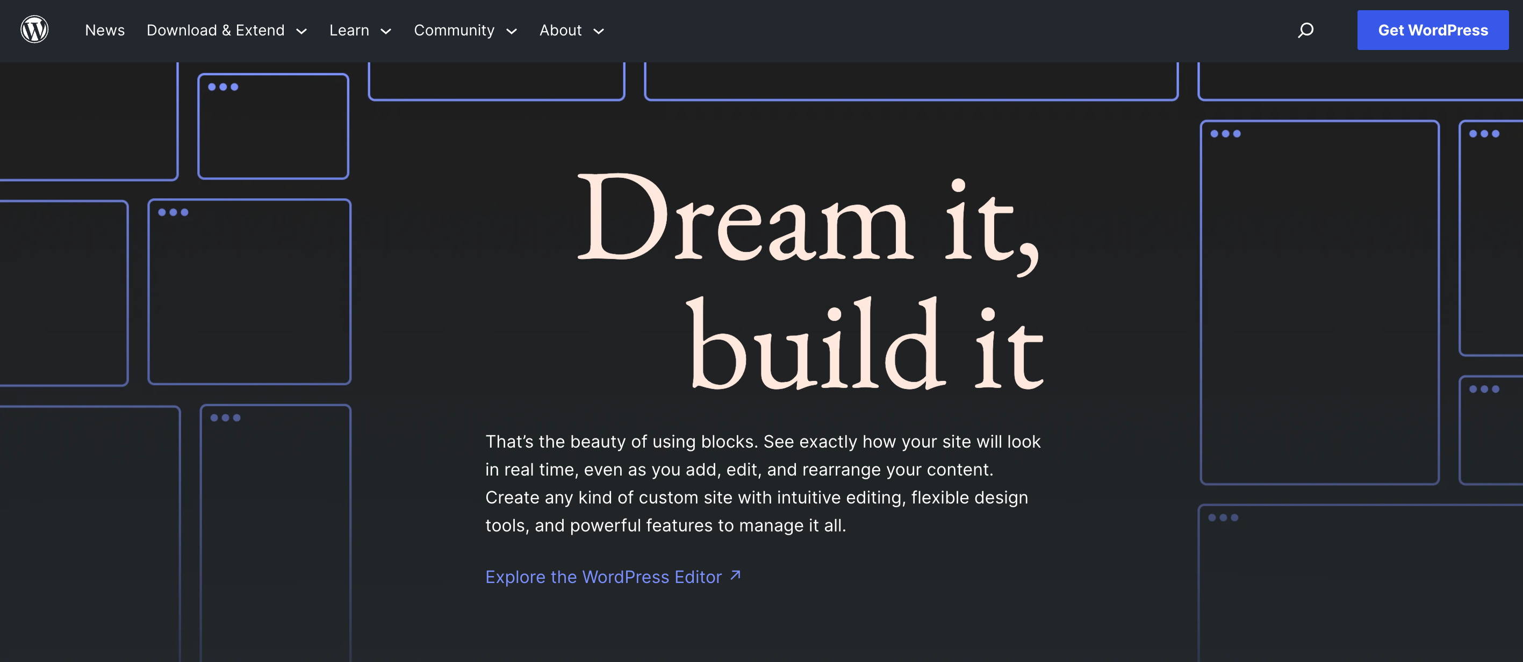The image size is (1523, 662).
Task: Expand the Community dropdown chevron
Action: 512,31
